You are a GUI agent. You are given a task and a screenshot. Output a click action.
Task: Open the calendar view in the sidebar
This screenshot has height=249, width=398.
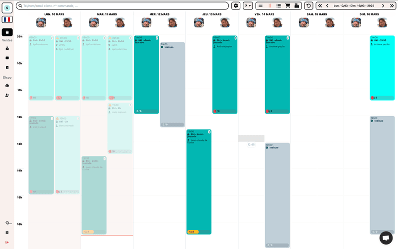point(7,32)
